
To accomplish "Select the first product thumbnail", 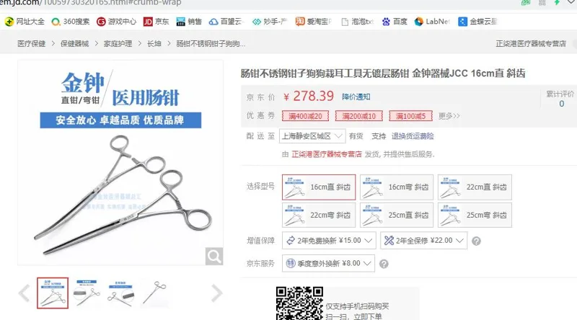I will coord(53,293).
